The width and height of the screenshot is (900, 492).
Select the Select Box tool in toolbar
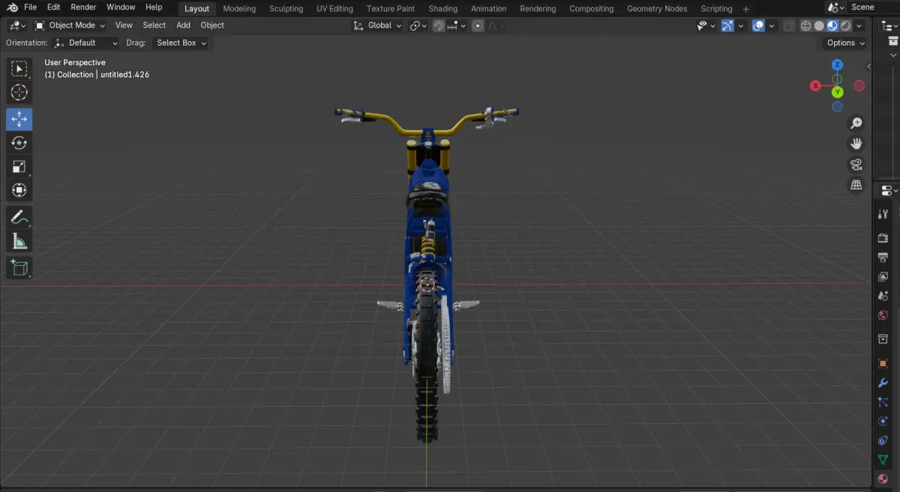19,69
